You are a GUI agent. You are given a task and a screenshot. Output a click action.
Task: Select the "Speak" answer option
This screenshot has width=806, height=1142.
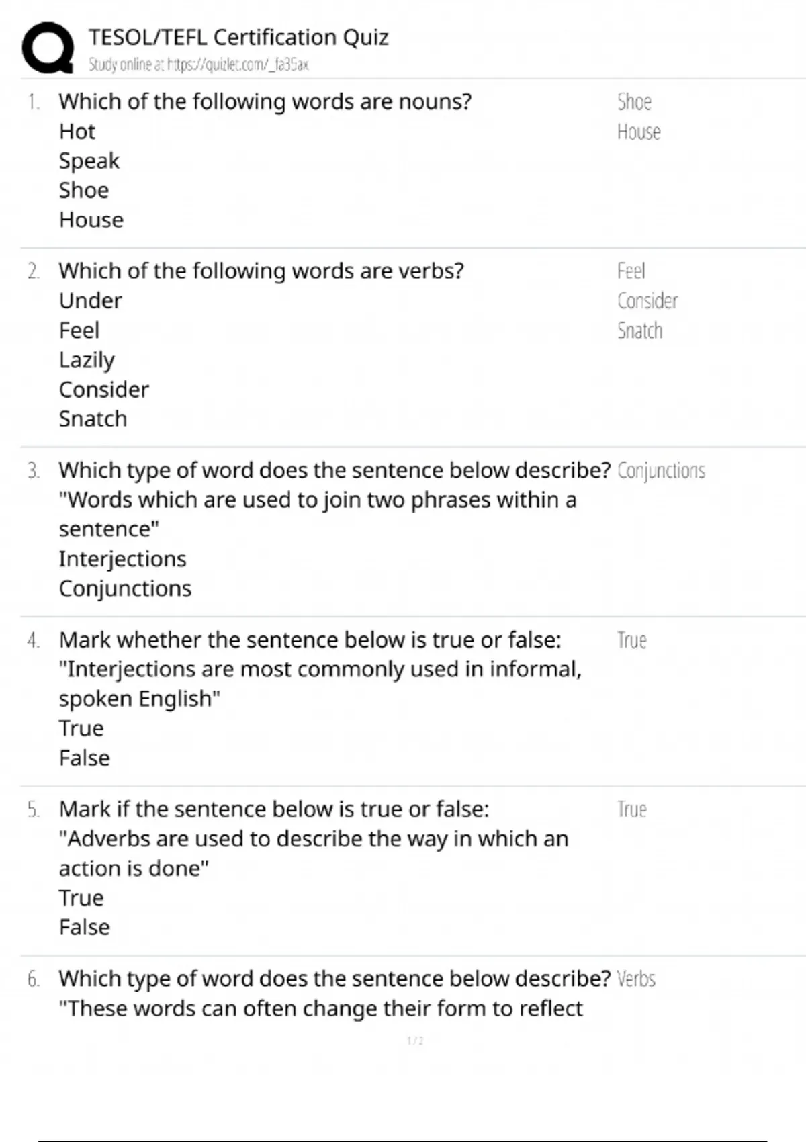pos(89,161)
